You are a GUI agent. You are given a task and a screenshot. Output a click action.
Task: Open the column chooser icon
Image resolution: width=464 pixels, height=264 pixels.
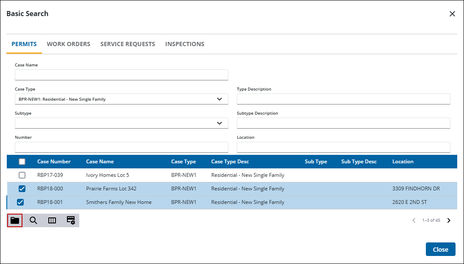coord(52,220)
